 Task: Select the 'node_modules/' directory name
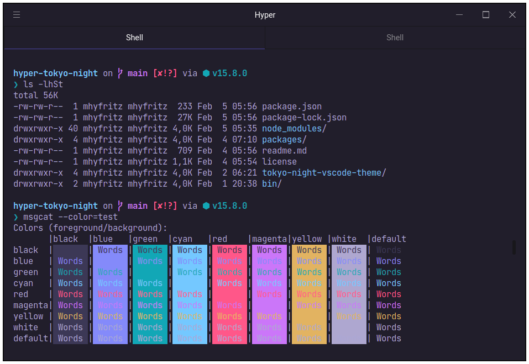click(x=294, y=128)
